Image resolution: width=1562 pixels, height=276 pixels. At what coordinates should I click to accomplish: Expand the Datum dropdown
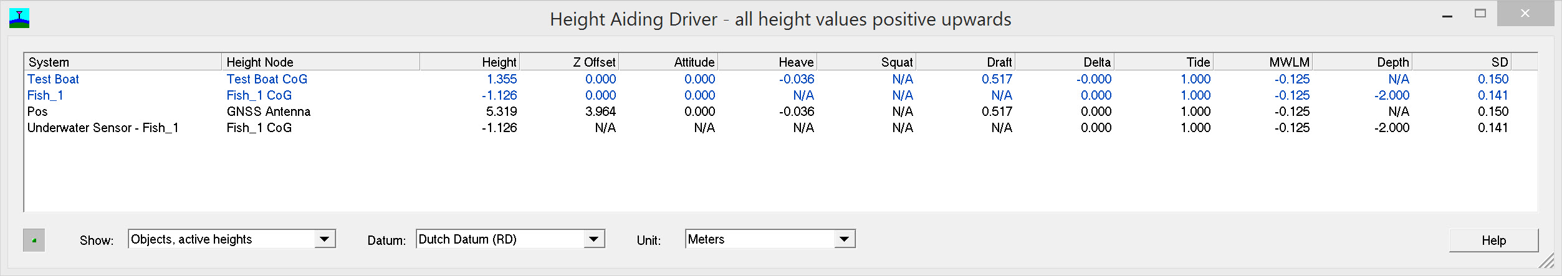[x=593, y=239]
